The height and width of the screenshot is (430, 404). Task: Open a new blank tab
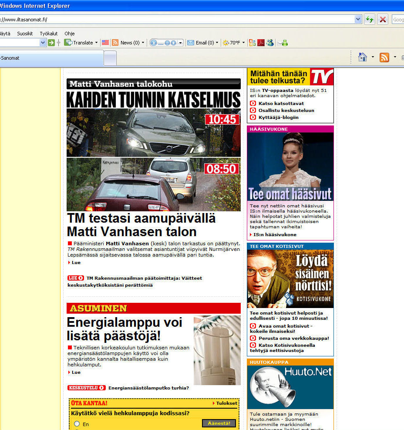click(110, 58)
